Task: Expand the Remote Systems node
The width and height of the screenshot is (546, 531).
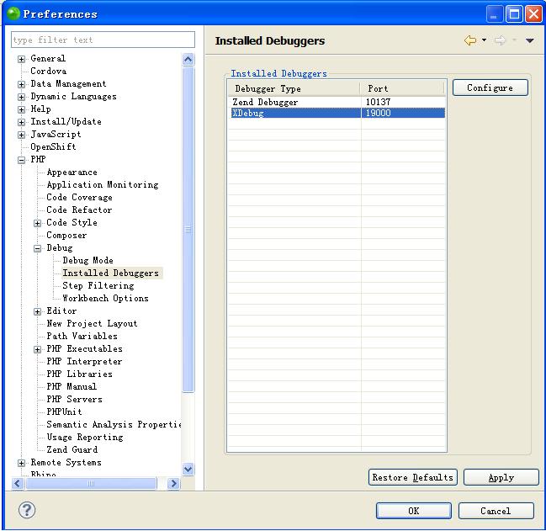Action: coord(21,463)
